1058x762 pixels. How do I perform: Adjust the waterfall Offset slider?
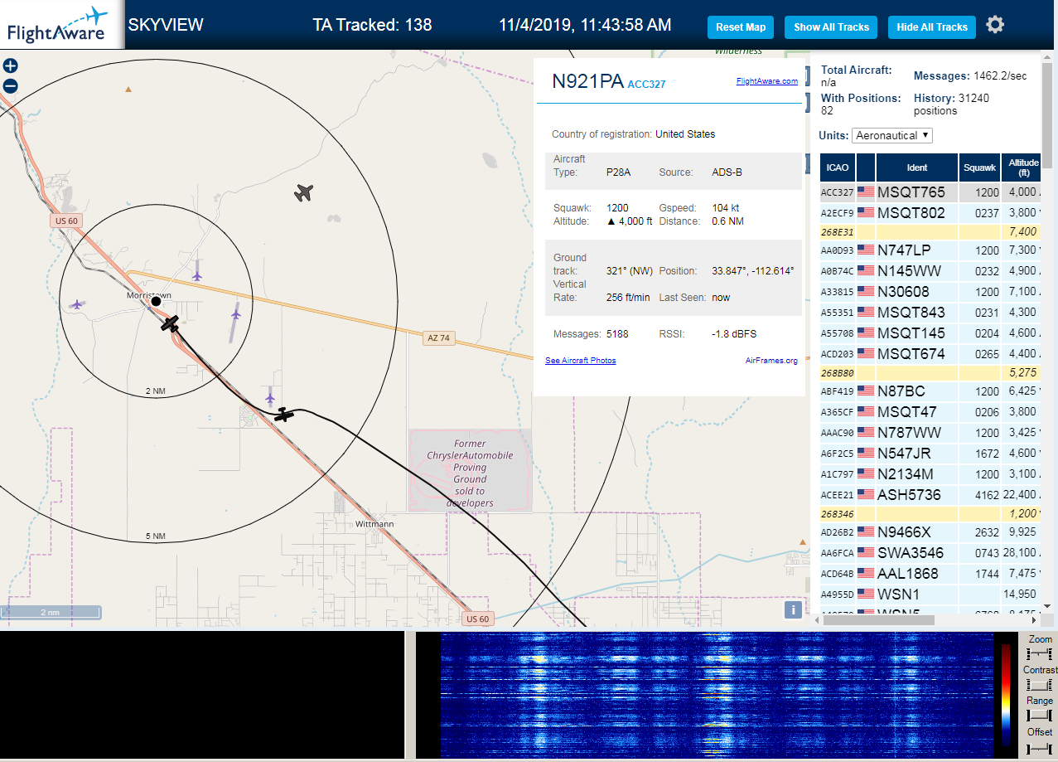[x=1039, y=749]
